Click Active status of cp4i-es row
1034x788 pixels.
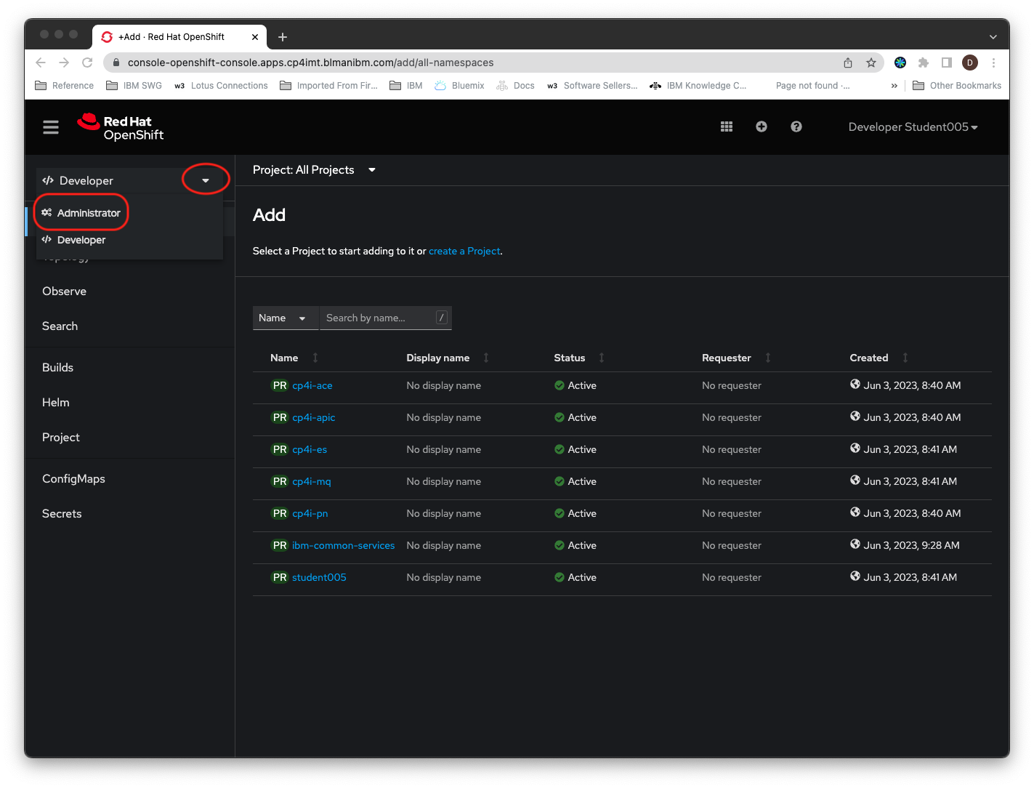575,450
